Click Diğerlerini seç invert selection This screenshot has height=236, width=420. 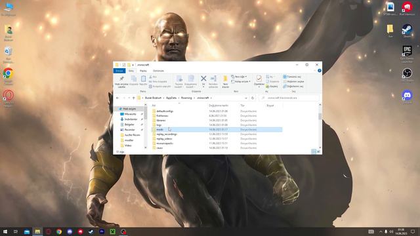tap(293, 87)
